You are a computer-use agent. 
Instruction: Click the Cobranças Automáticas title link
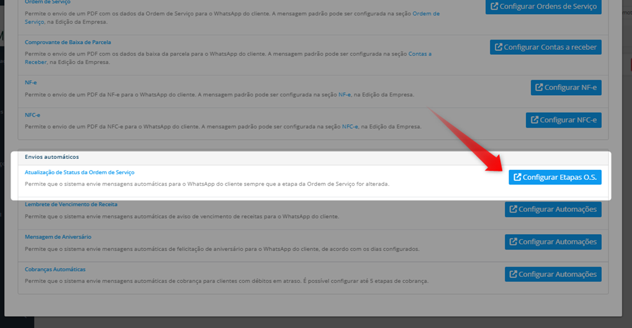click(x=55, y=269)
